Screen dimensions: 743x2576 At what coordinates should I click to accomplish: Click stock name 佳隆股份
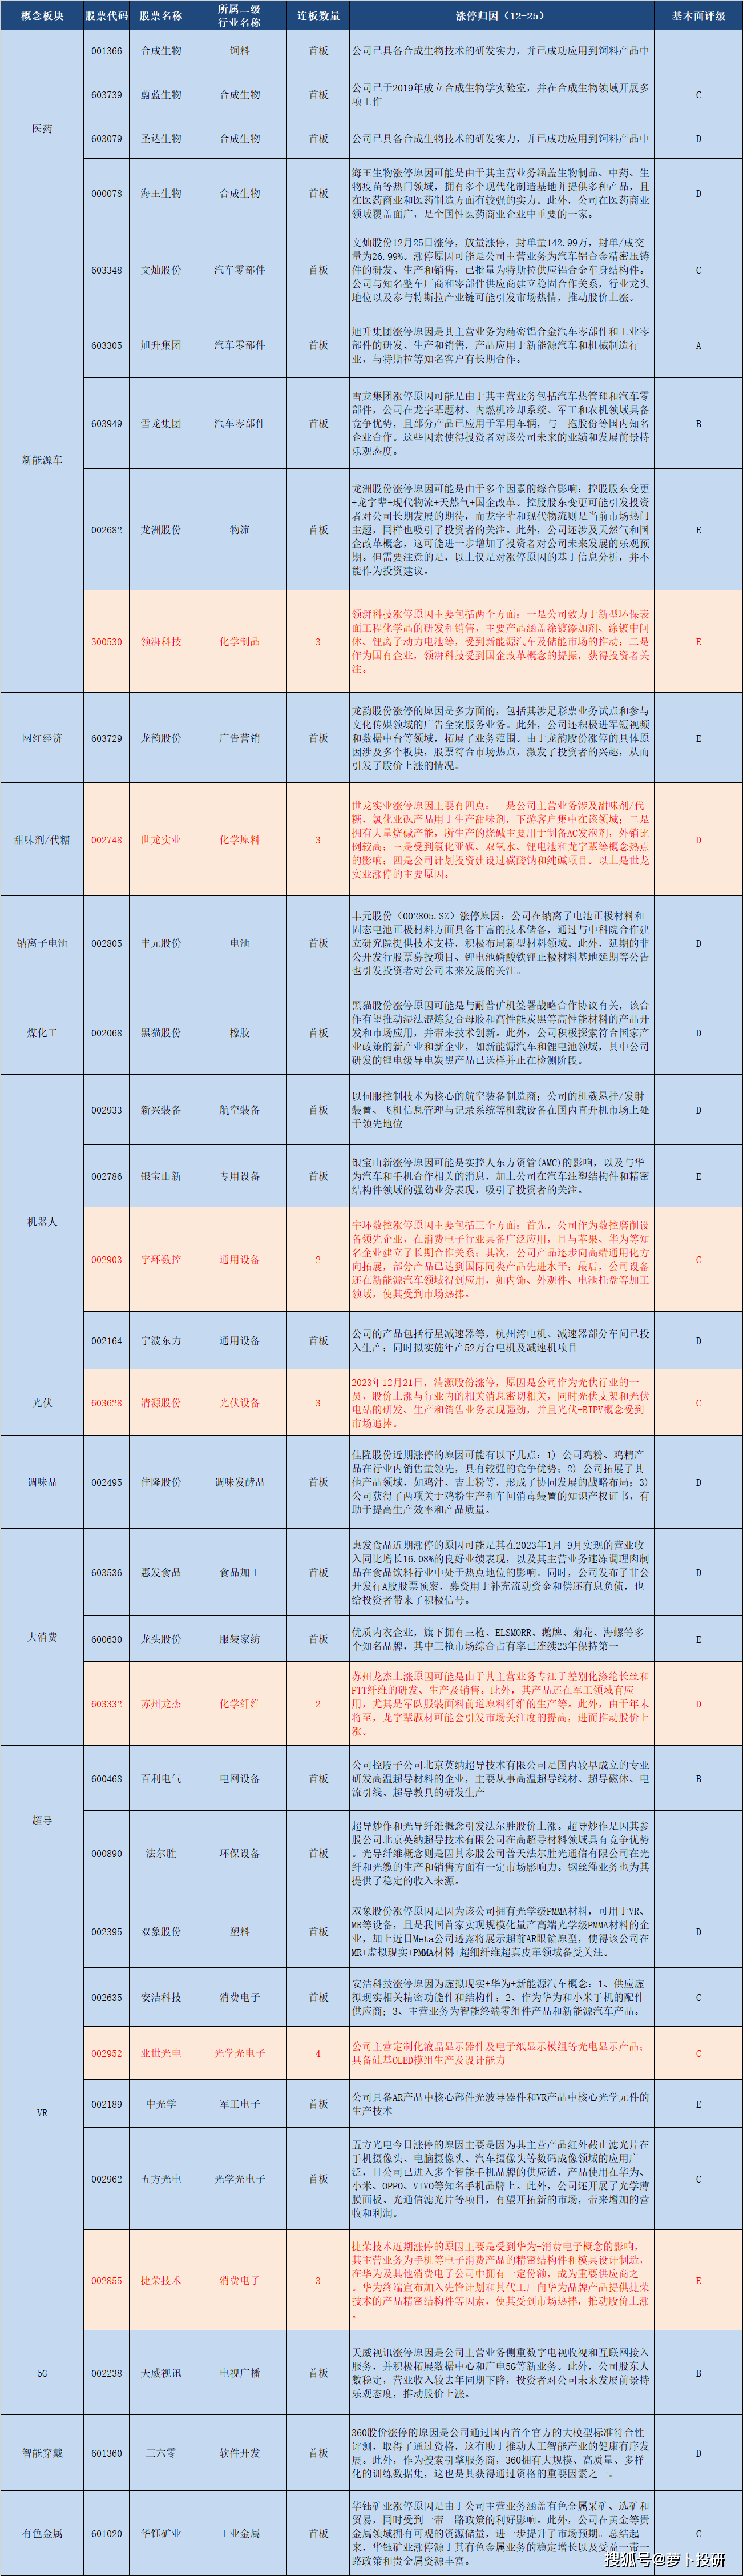(x=161, y=1482)
